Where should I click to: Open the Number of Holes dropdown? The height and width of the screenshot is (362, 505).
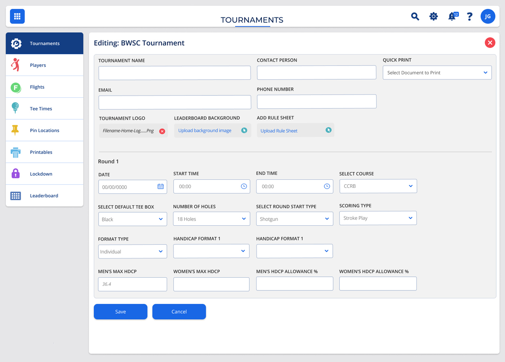[211, 219]
